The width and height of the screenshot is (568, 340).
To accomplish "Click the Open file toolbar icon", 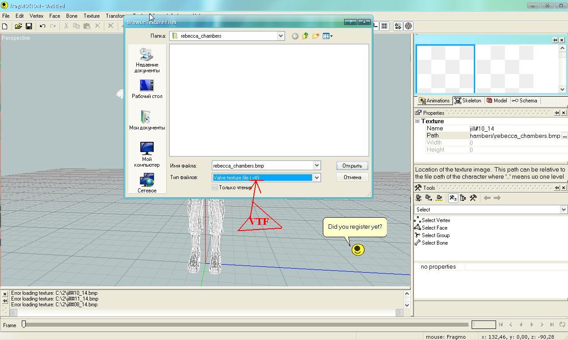I will coord(18,26).
